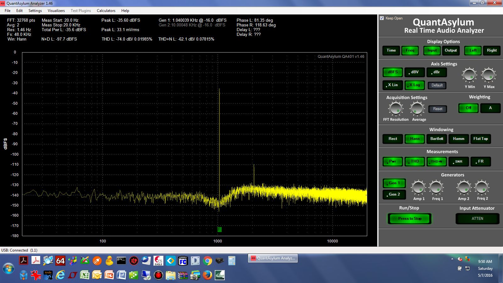This screenshot has height=283, width=503.
Task: Open the Command Prompt taskbar icon
Action: [121, 261]
